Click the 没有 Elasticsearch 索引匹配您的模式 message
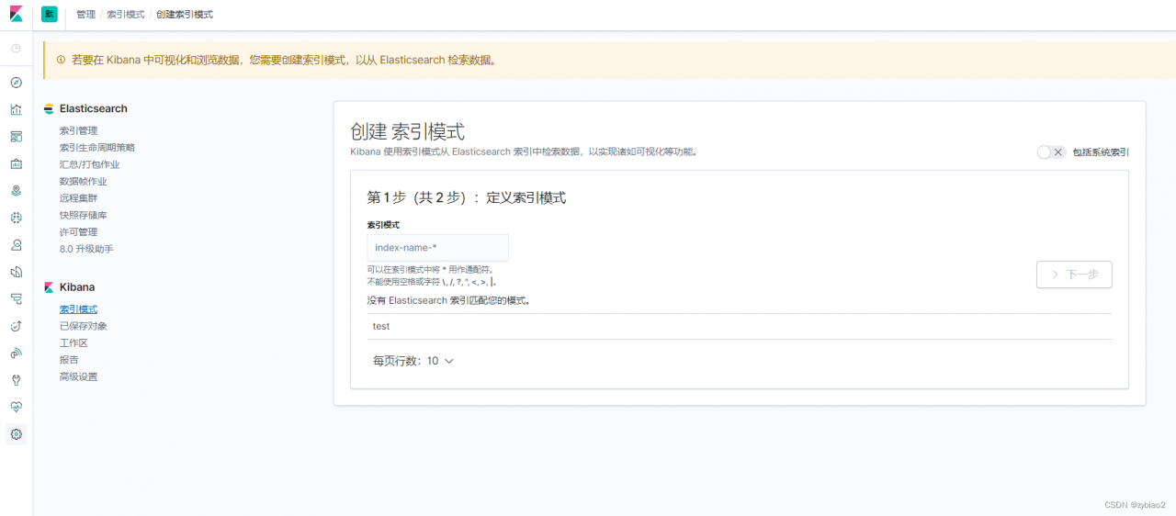This screenshot has height=516, width=1176. tap(448, 300)
